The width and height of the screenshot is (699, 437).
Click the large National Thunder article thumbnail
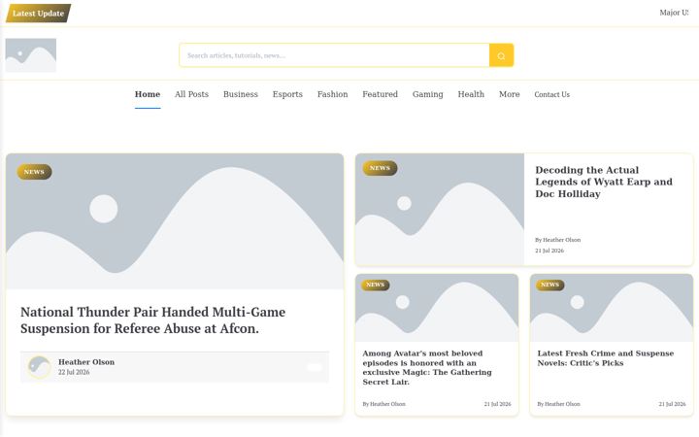pos(175,221)
